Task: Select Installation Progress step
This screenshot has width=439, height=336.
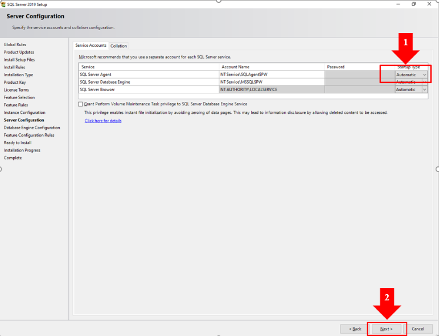Action: [22, 150]
